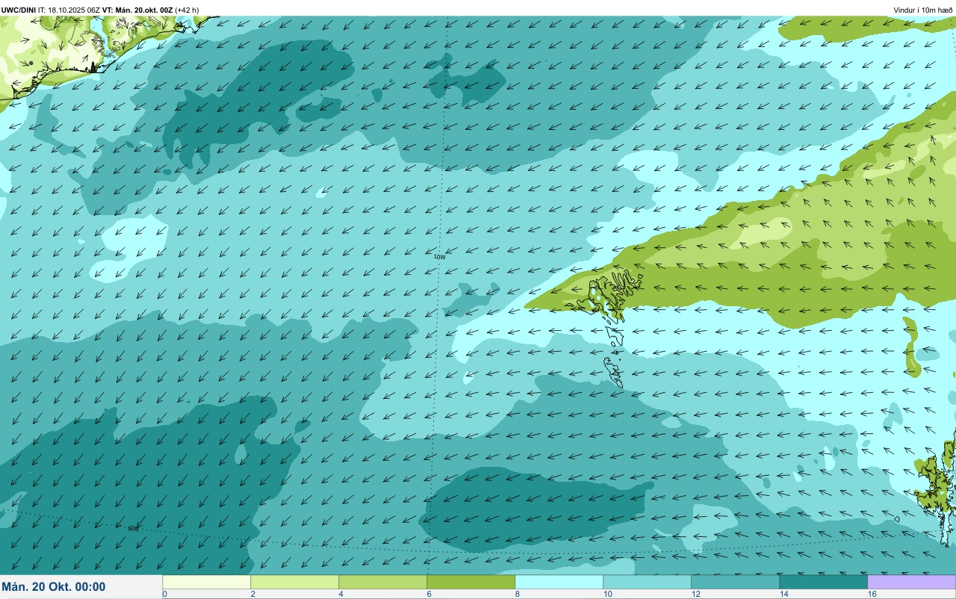Click the 2–4 light green legend swatch
956x599 pixels.
pyautogui.click(x=295, y=582)
